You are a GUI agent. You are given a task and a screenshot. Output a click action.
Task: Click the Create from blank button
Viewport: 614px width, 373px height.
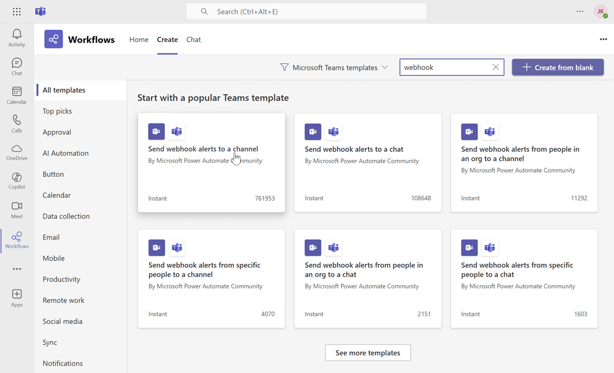(x=558, y=67)
